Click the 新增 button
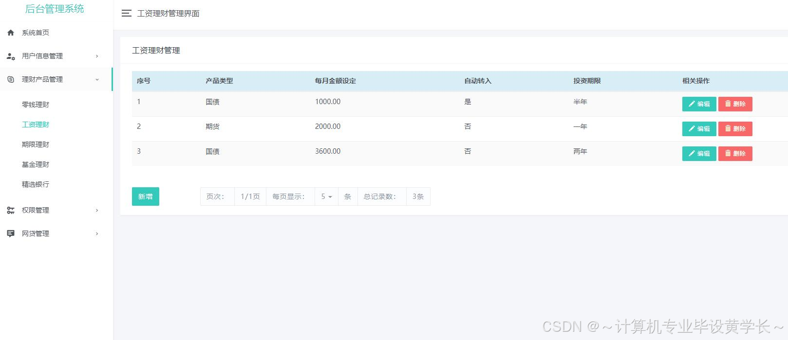Image resolution: width=788 pixels, height=340 pixels. coord(146,197)
